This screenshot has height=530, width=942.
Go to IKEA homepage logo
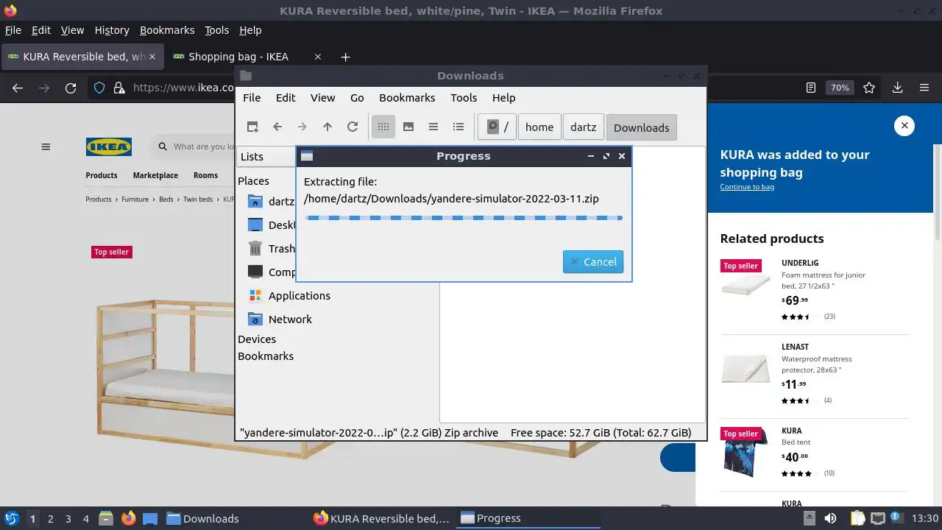pyautogui.click(x=109, y=146)
